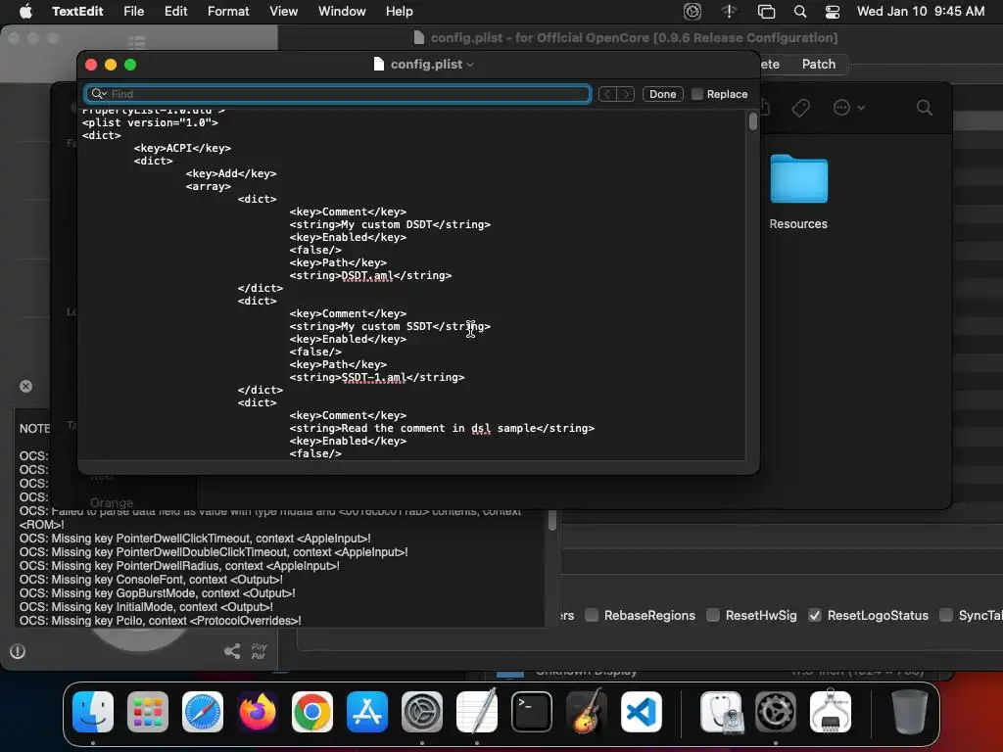The image size is (1003, 752).
Task: Click the menu bar date and time
Action: (x=921, y=12)
